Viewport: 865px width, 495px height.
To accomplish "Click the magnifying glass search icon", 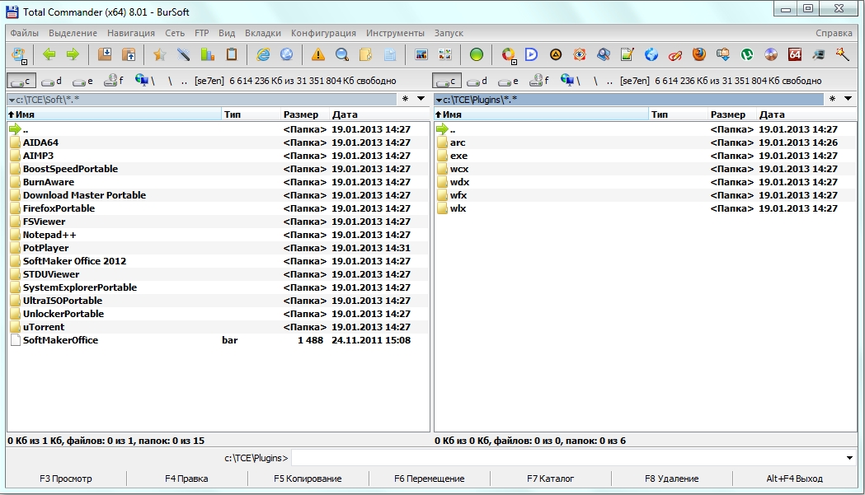I will 341,55.
